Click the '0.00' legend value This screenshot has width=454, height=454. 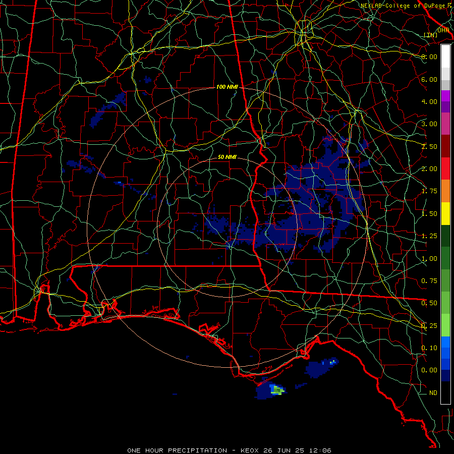tap(429, 370)
